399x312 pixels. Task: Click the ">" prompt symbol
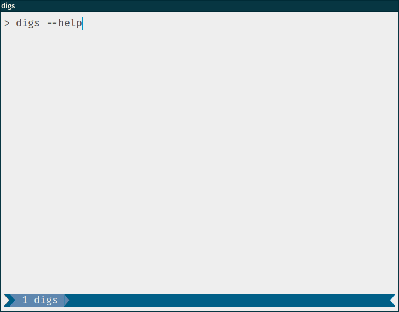coord(7,24)
